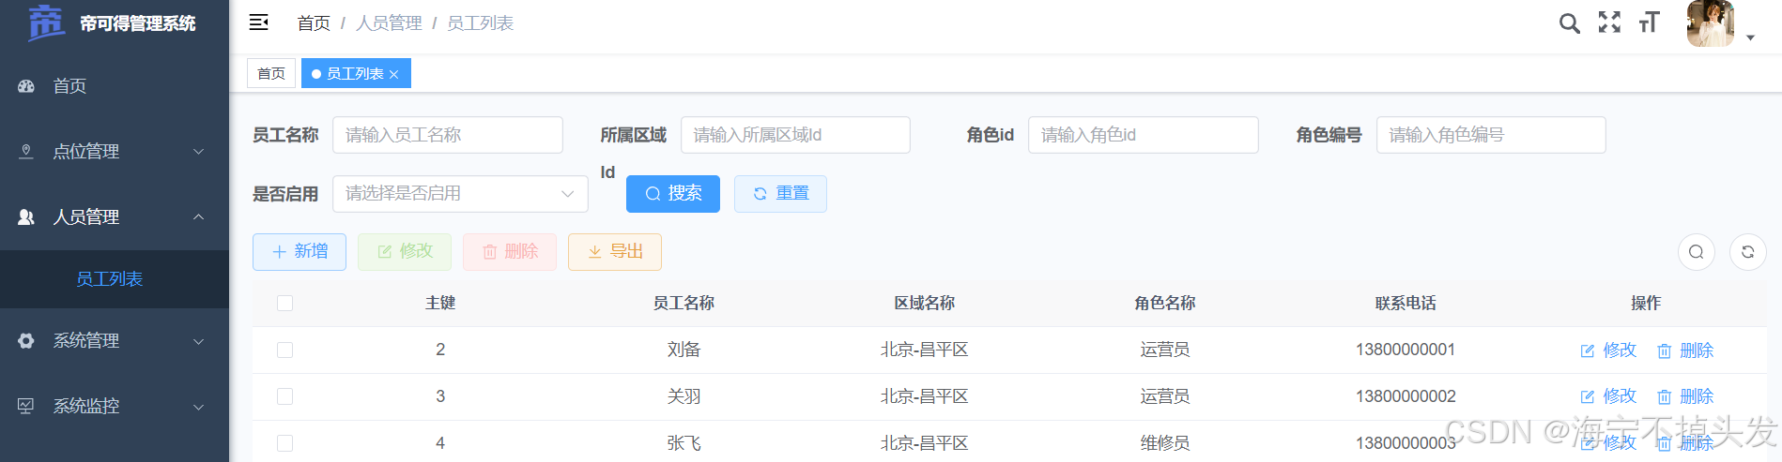Click the 首页 dashboard icon in sidebar
Viewport: 1782px width, 462px height.
coord(26,86)
